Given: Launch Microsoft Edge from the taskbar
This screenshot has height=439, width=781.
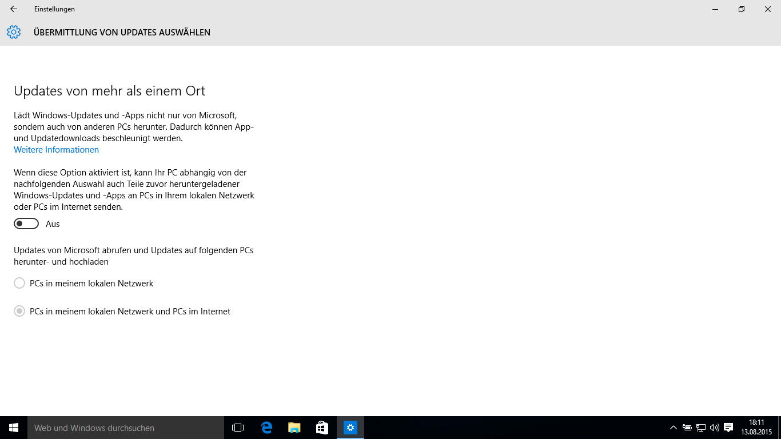Looking at the screenshot, I should point(266,428).
